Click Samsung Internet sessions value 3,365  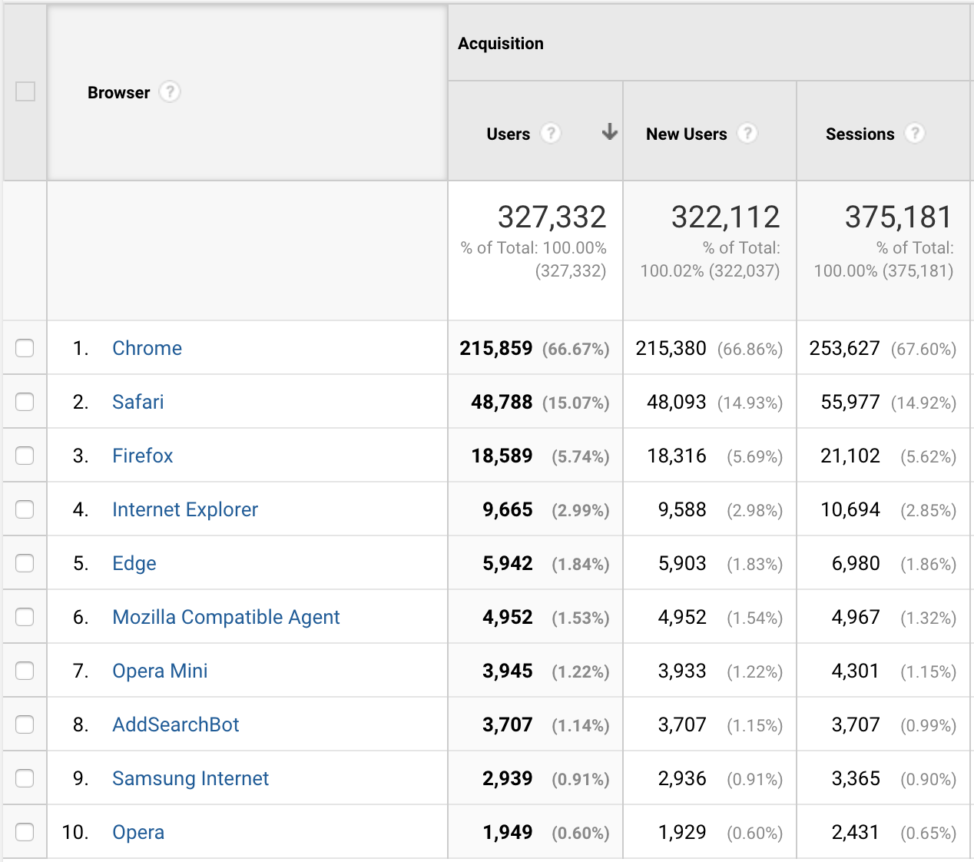(x=856, y=778)
